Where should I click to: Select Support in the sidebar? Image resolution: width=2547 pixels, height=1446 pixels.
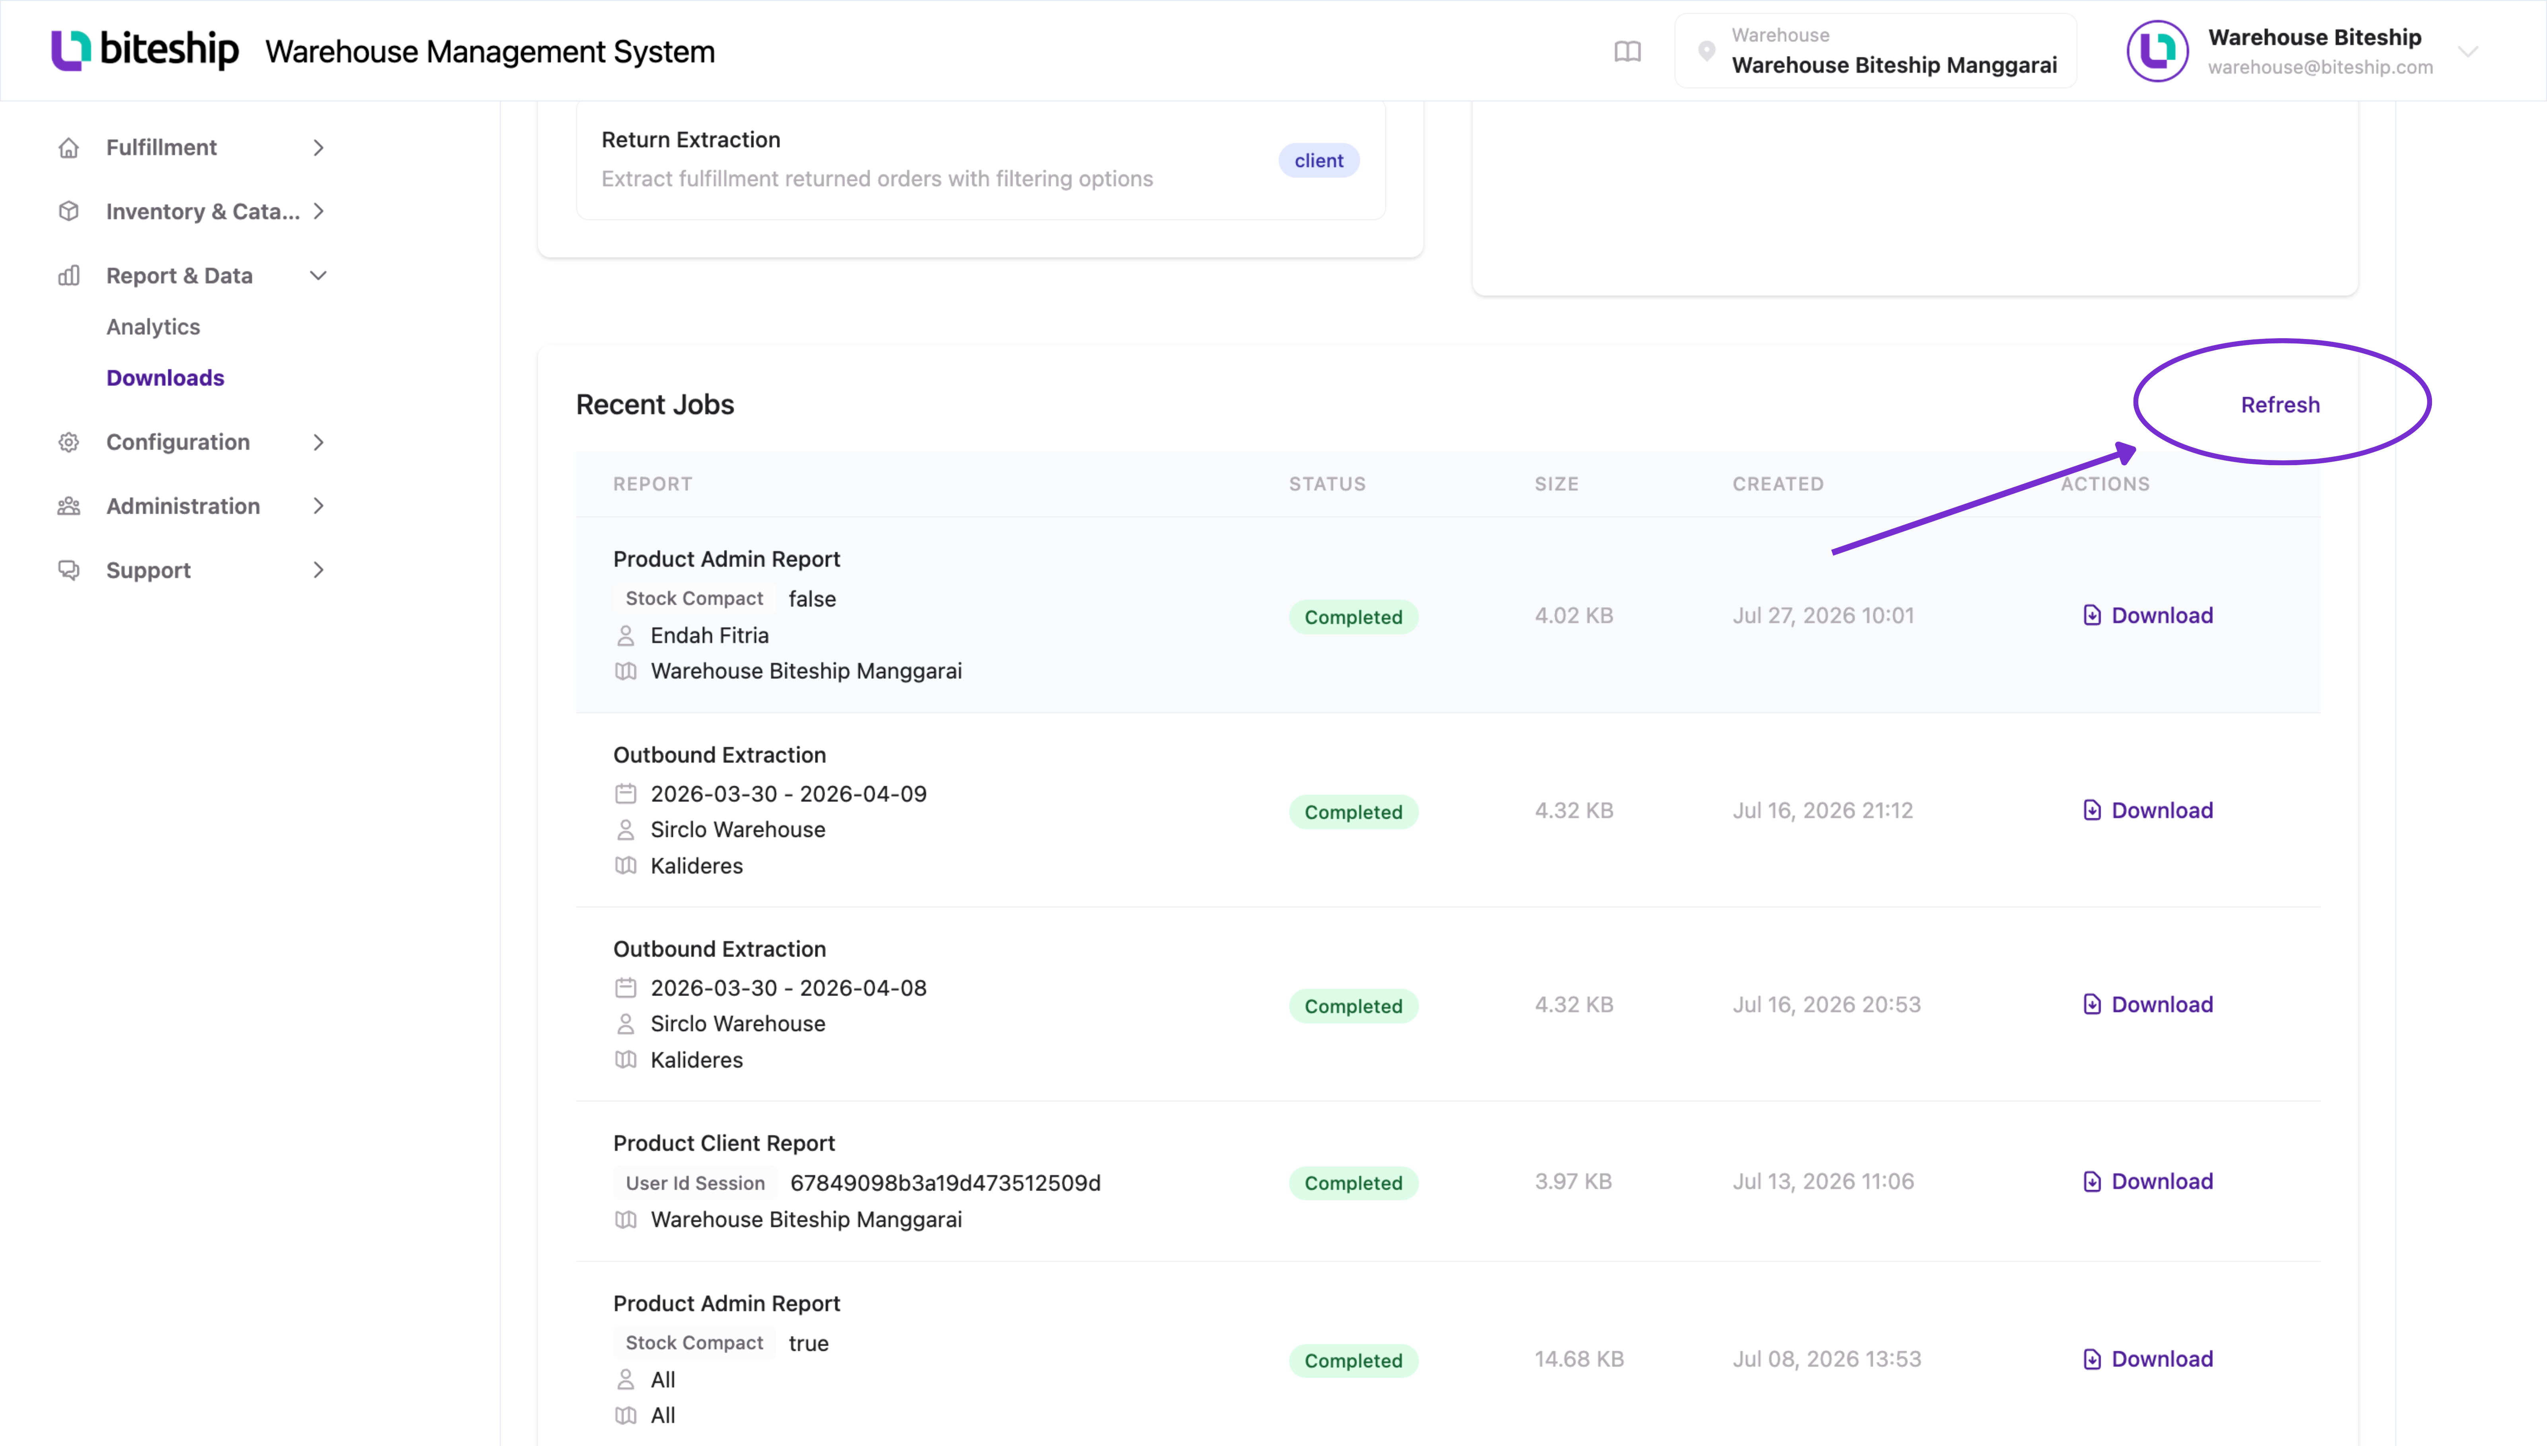(x=148, y=570)
